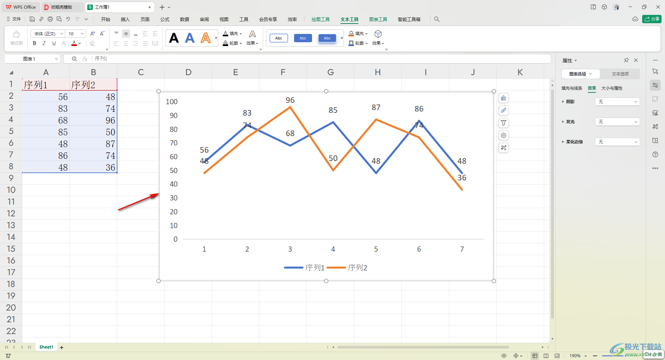The width and height of the screenshot is (665, 360).
Task: Click the green 分享 (Share) button
Action: coord(652,19)
